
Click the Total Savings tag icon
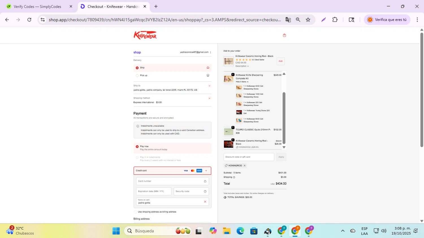tap(225, 197)
